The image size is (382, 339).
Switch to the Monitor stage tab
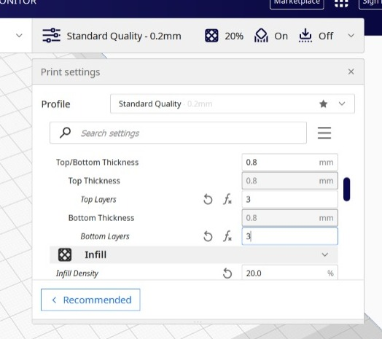[18, 2]
